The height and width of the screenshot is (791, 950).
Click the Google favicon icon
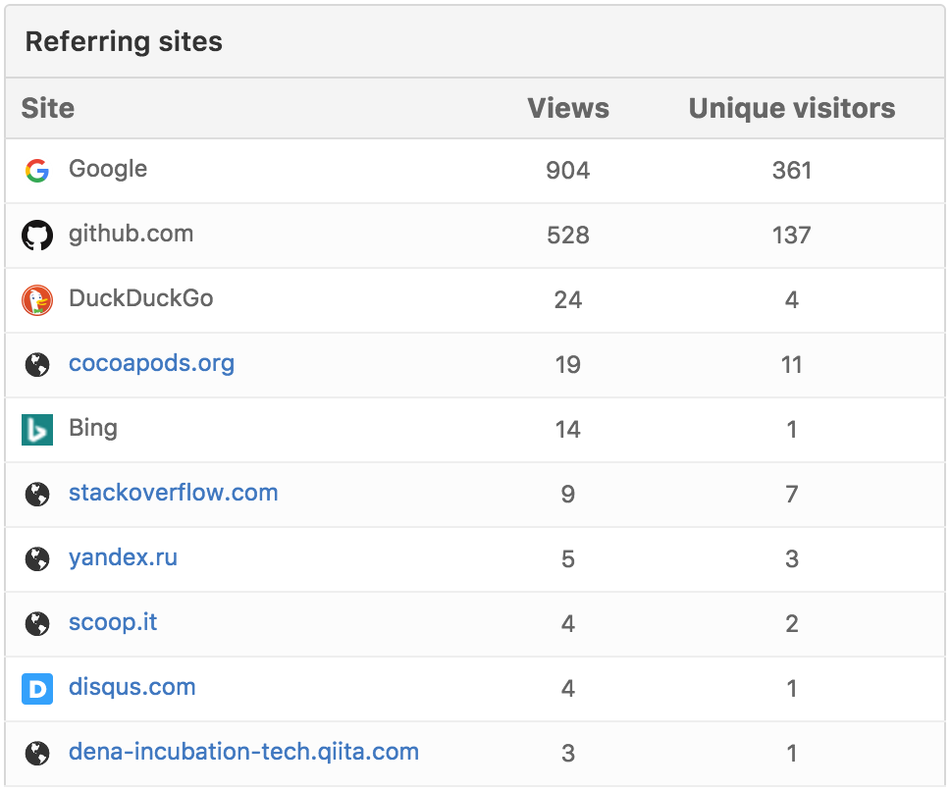37,170
